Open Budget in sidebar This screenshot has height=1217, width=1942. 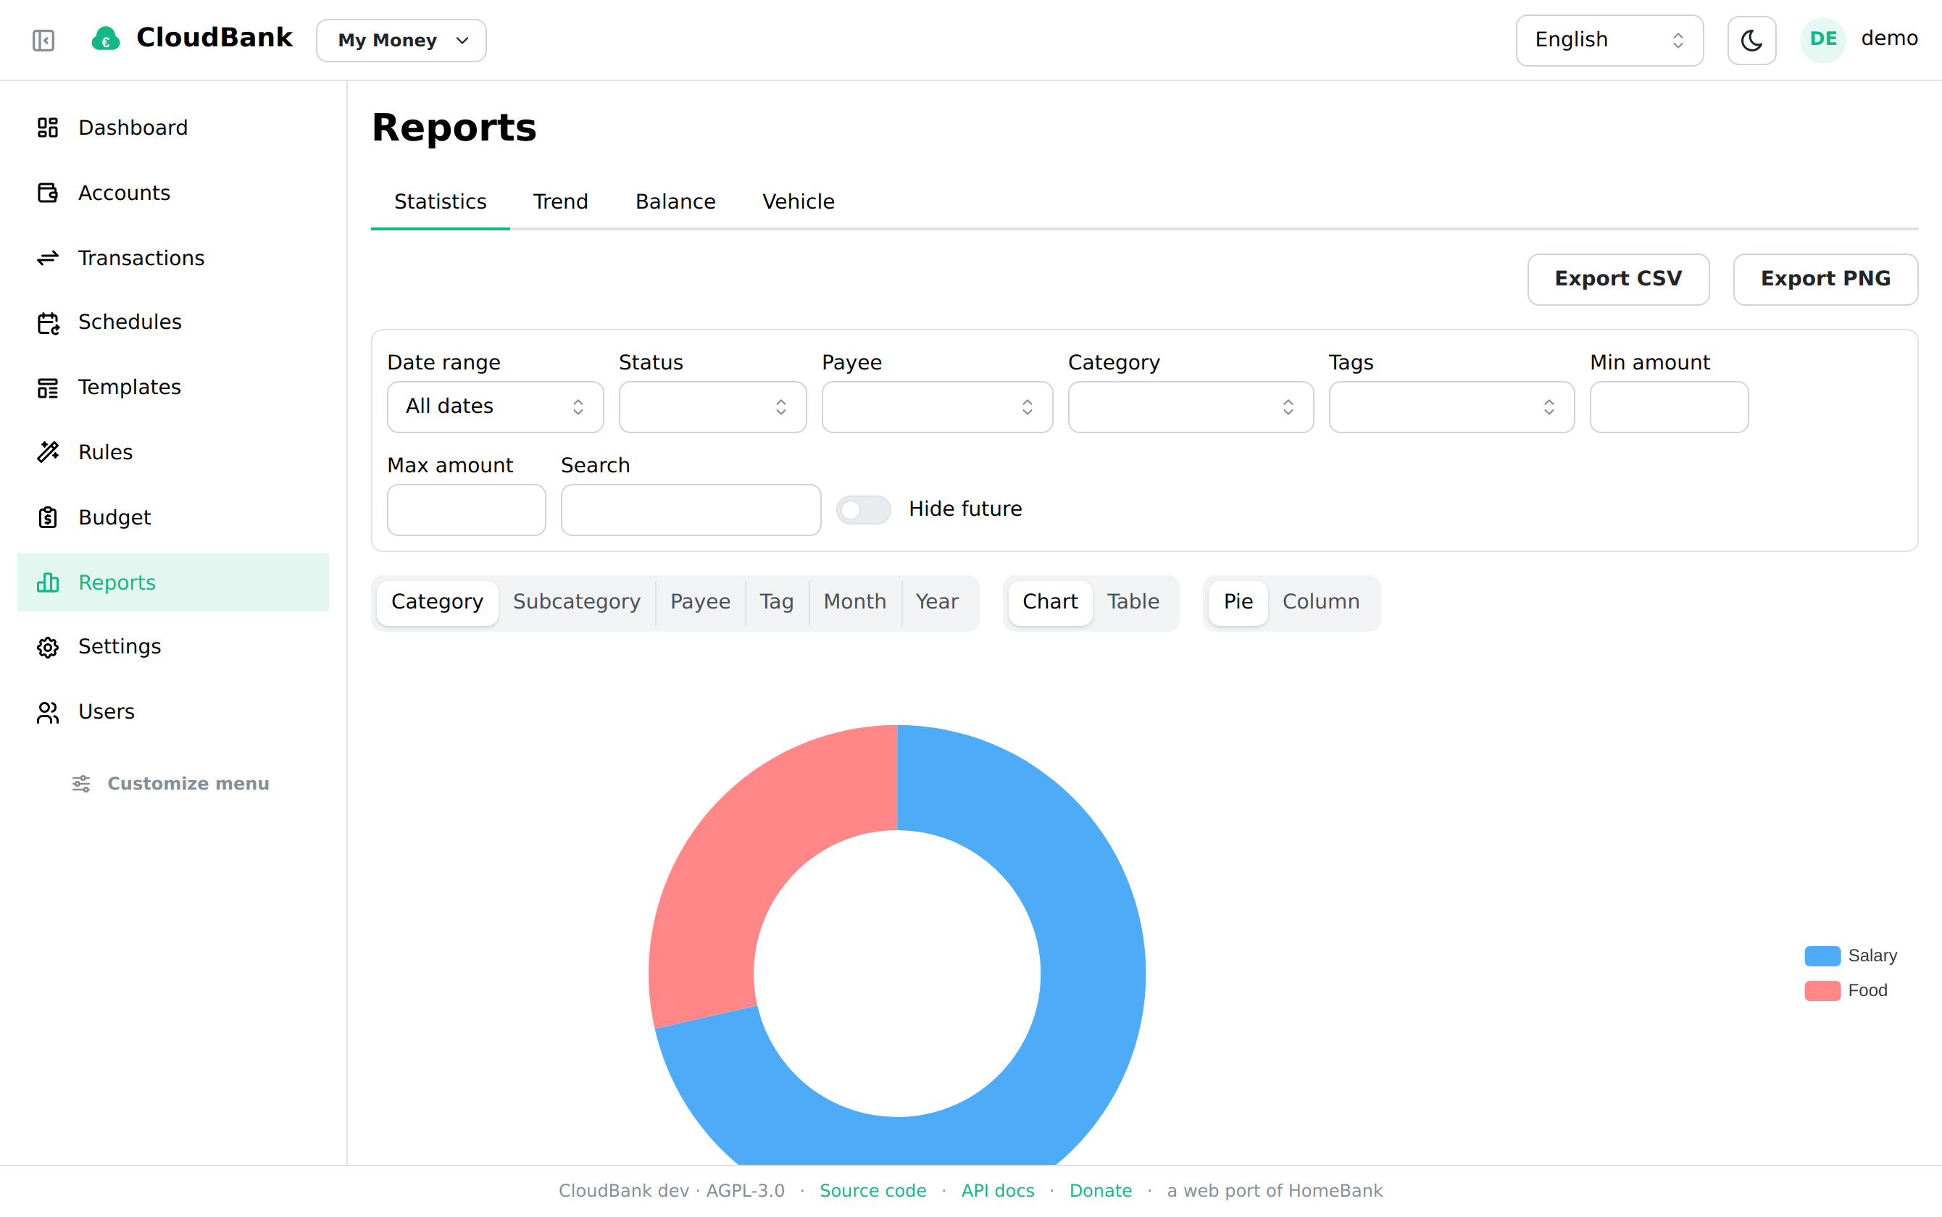click(x=173, y=517)
